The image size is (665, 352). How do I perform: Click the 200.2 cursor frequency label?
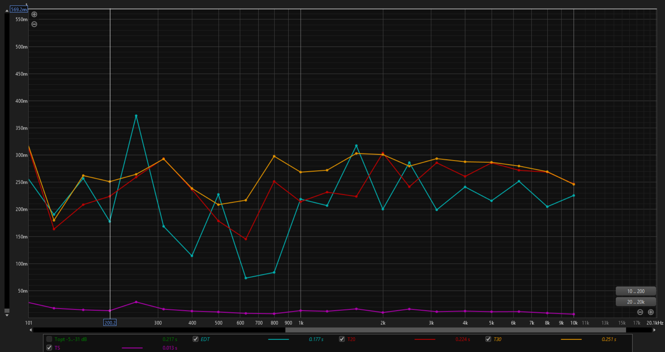[x=110, y=323]
